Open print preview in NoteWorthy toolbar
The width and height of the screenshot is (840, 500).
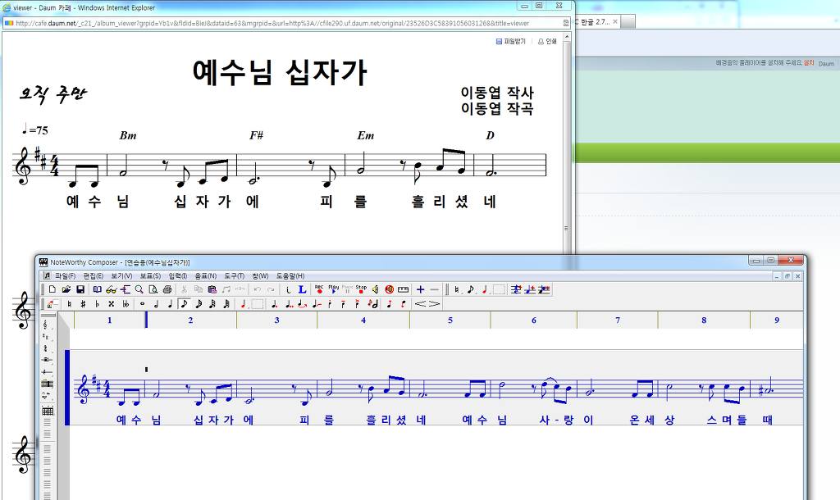click(x=153, y=289)
